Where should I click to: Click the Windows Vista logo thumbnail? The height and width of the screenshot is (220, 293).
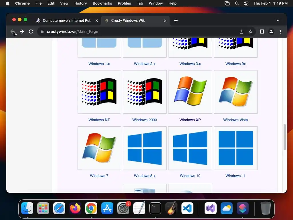pyautogui.click(x=236, y=92)
